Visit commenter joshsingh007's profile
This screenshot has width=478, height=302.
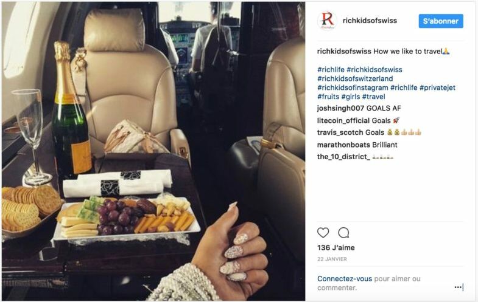point(340,108)
